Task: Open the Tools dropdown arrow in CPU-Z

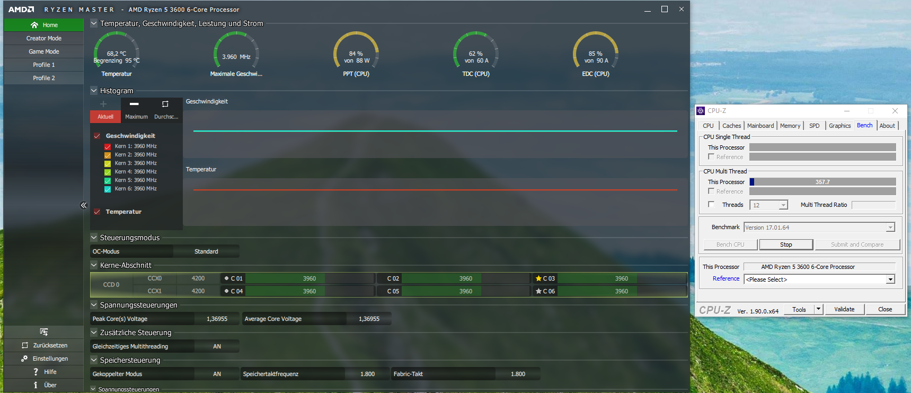Action: click(x=818, y=309)
